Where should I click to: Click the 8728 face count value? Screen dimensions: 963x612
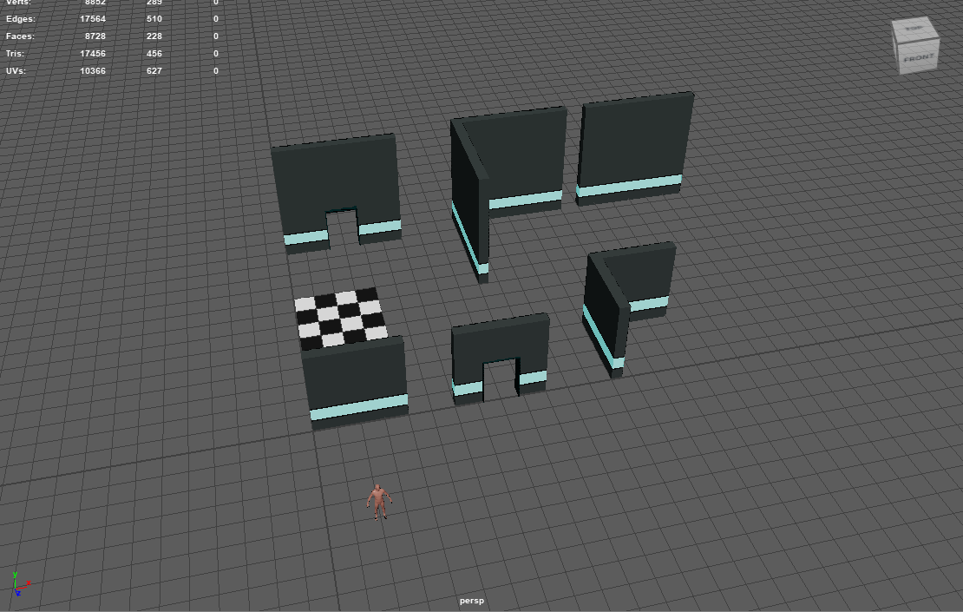pos(95,36)
